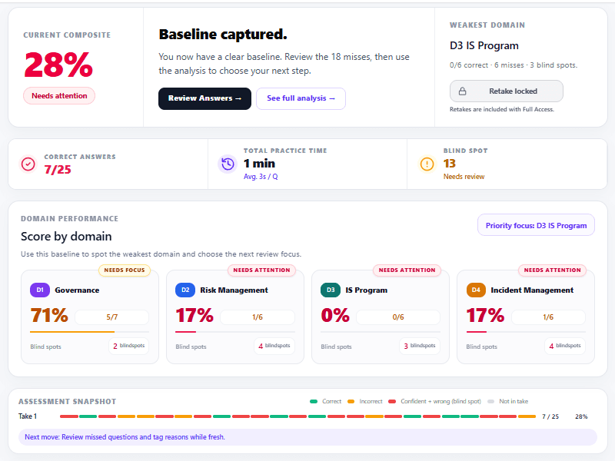Click the Take 1 row label
Image resolution: width=615 pixels, height=461 pixels.
(x=28, y=416)
